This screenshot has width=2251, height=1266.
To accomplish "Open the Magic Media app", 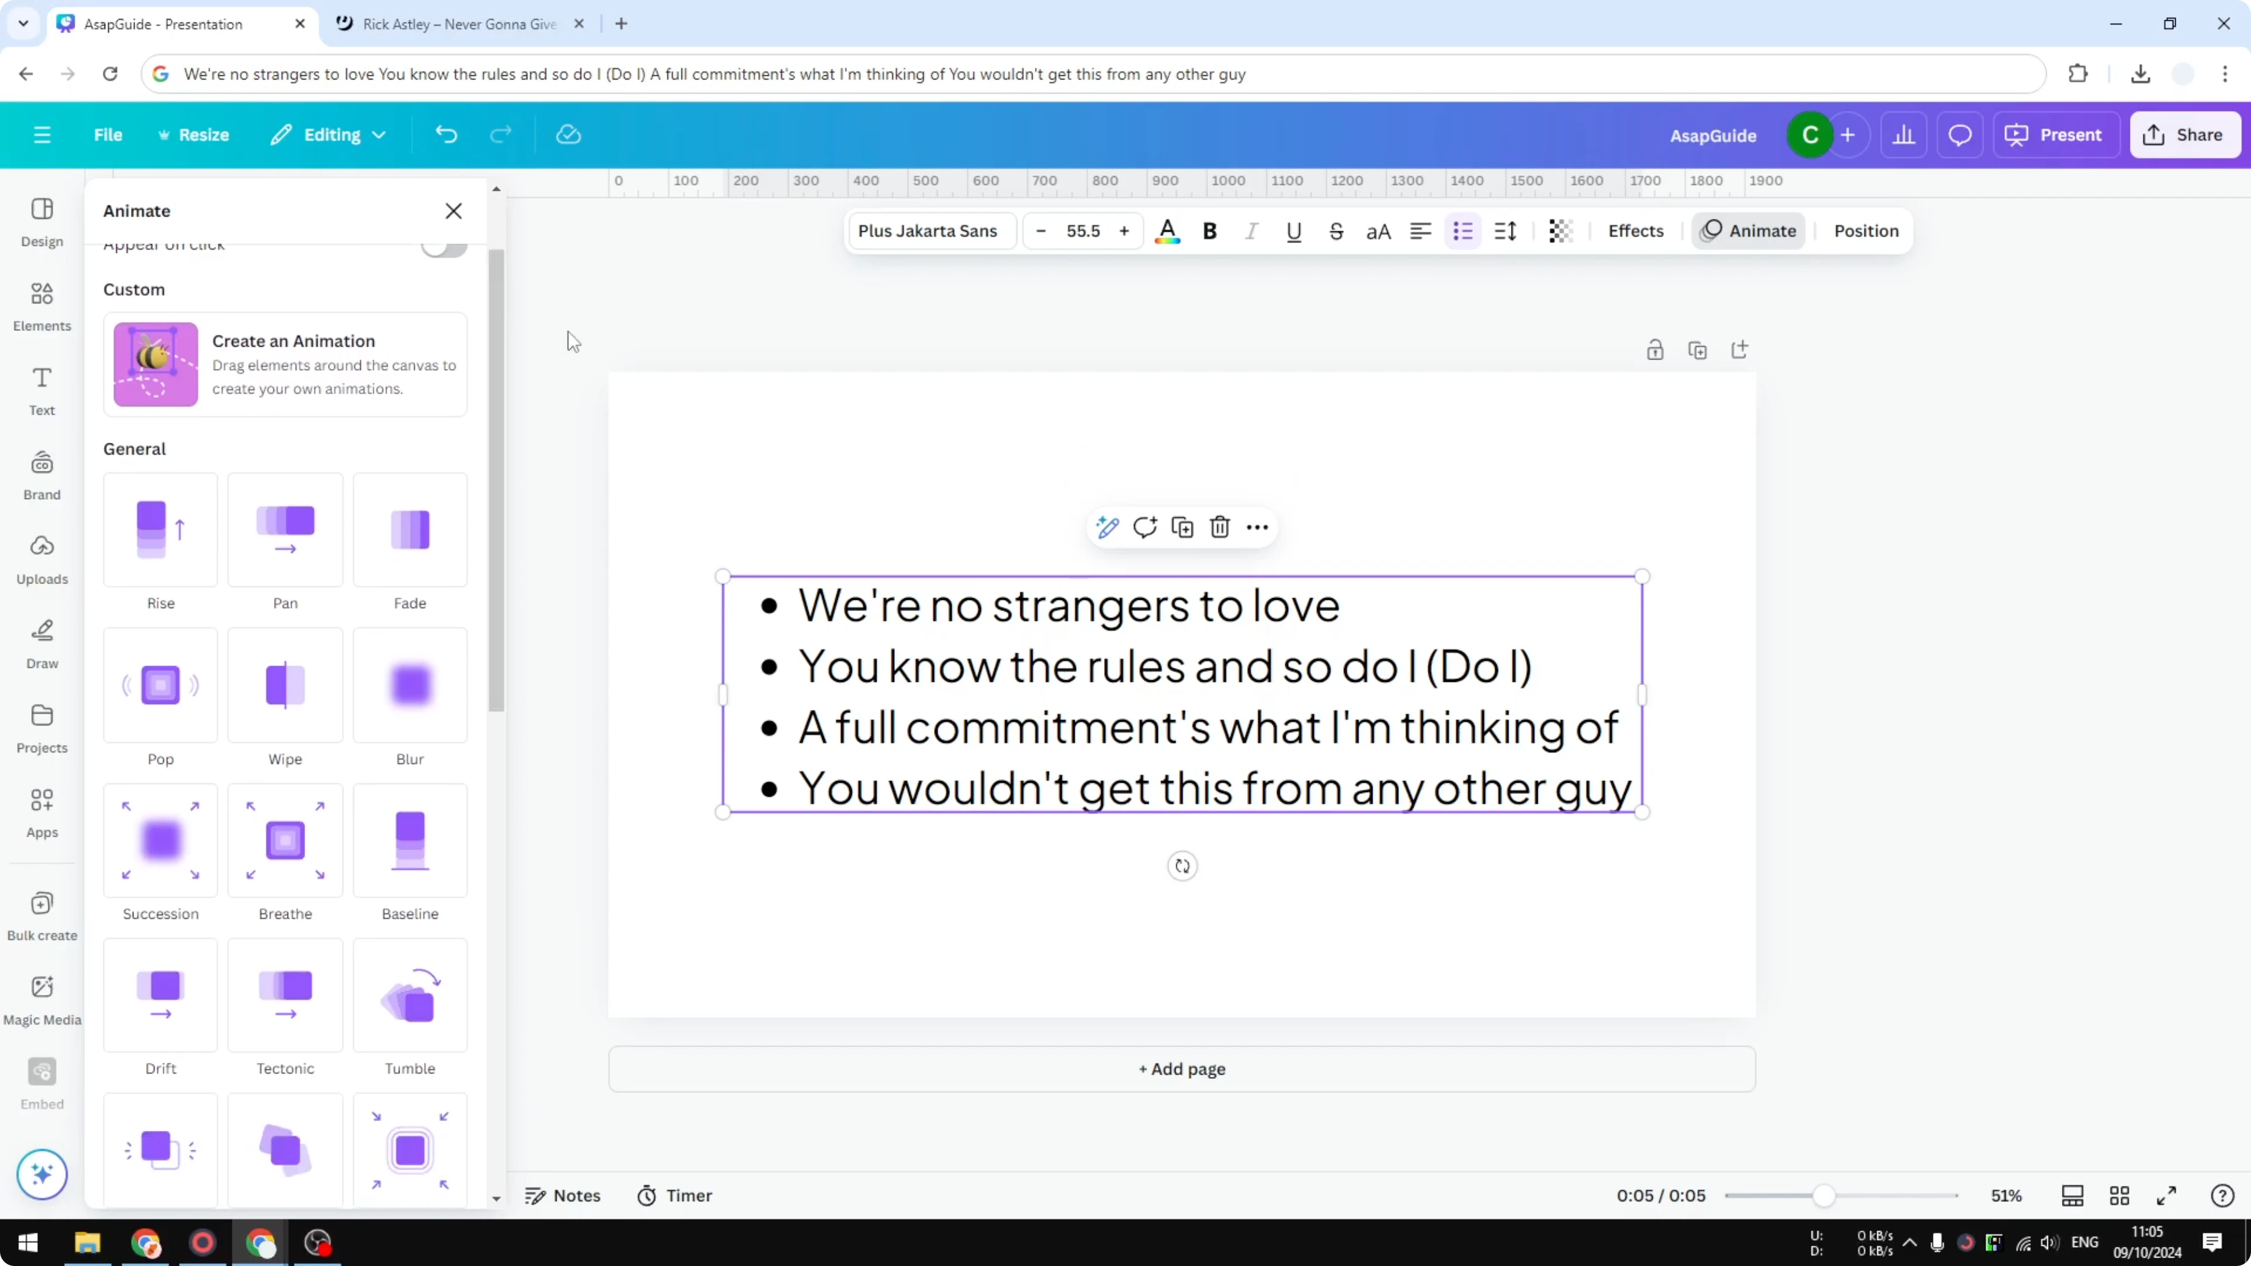I will tap(42, 1001).
